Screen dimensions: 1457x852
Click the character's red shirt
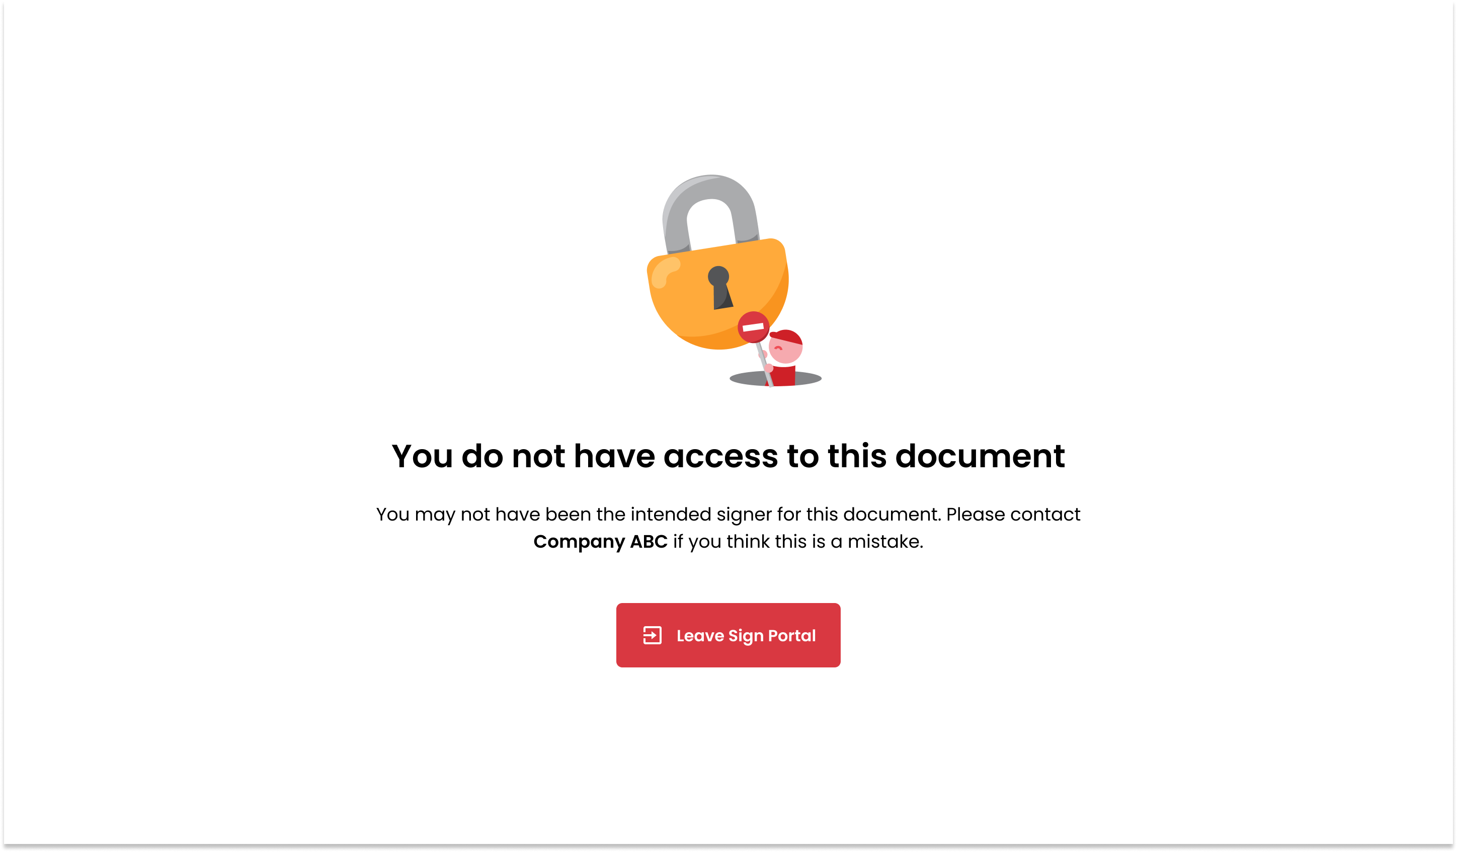pyautogui.click(x=782, y=376)
